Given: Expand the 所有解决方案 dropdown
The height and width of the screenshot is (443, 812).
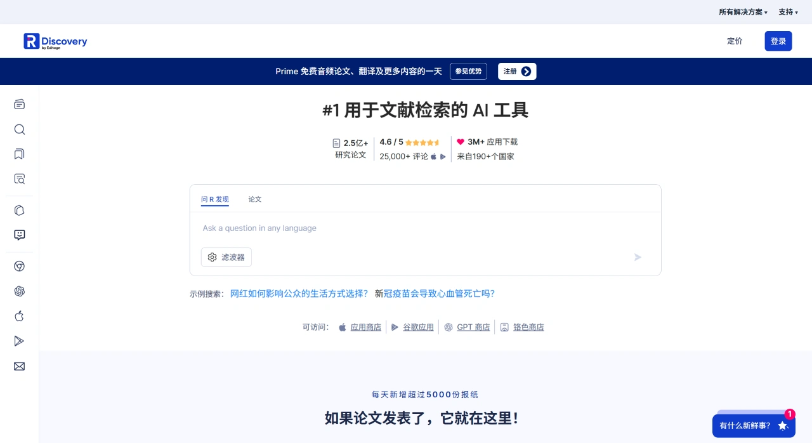Looking at the screenshot, I should (742, 11).
